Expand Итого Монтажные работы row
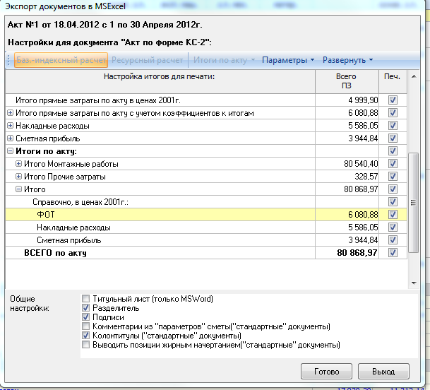 (x=18, y=164)
